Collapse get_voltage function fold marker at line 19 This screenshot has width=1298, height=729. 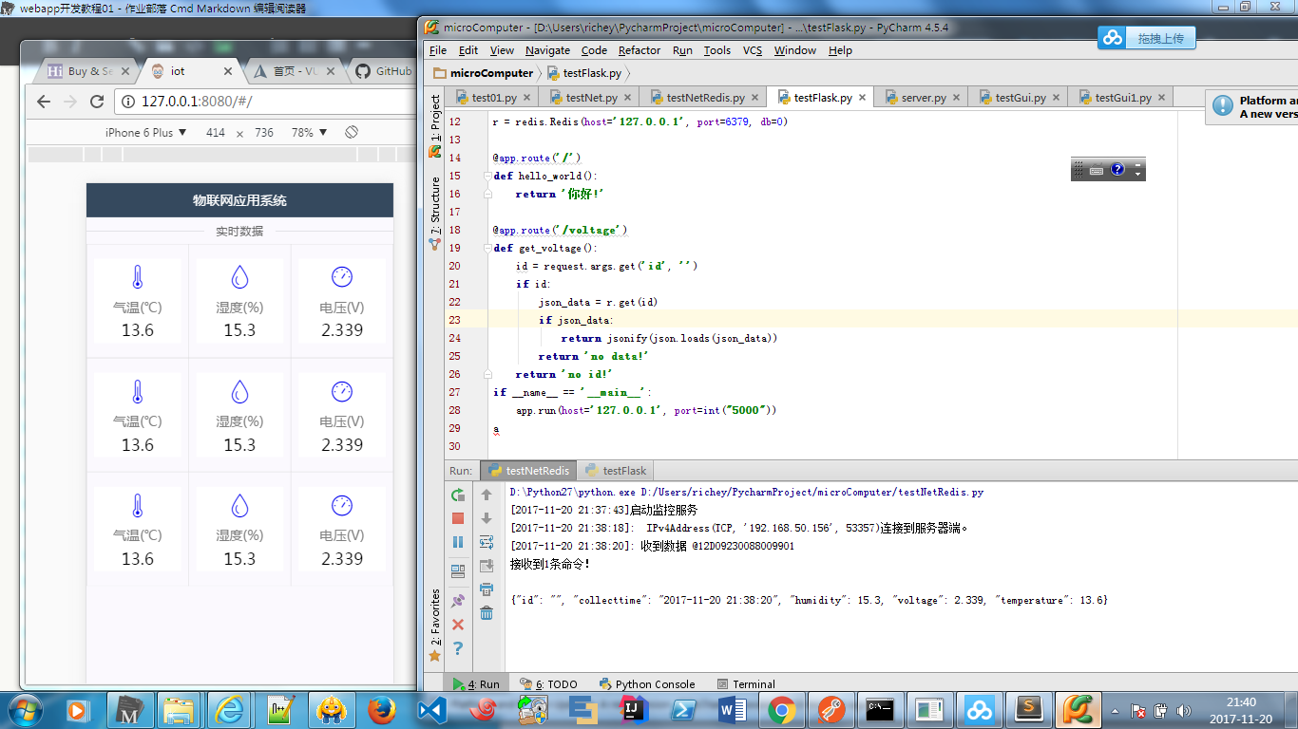pos(487,248)
